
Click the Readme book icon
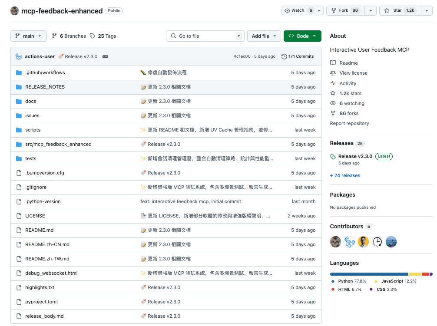pyautogui.click(x=333, y=63)
